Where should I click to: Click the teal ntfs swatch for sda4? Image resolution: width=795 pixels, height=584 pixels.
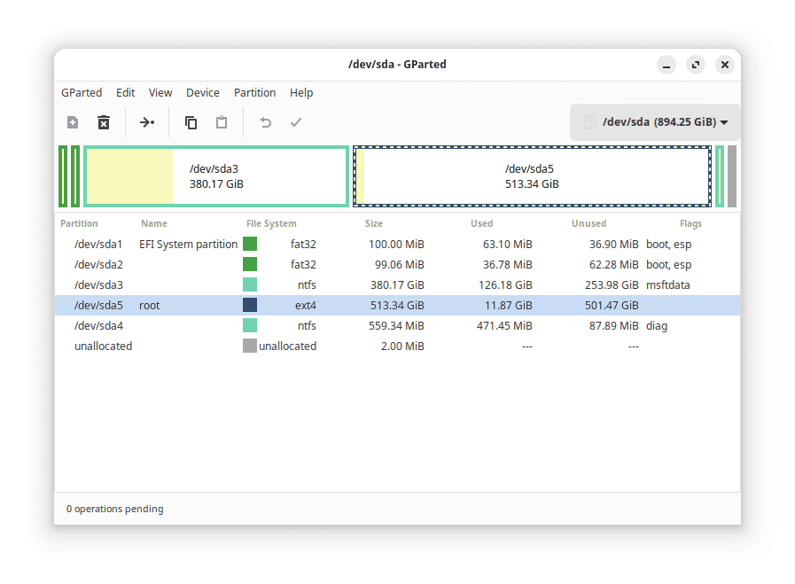pos(250,325)
